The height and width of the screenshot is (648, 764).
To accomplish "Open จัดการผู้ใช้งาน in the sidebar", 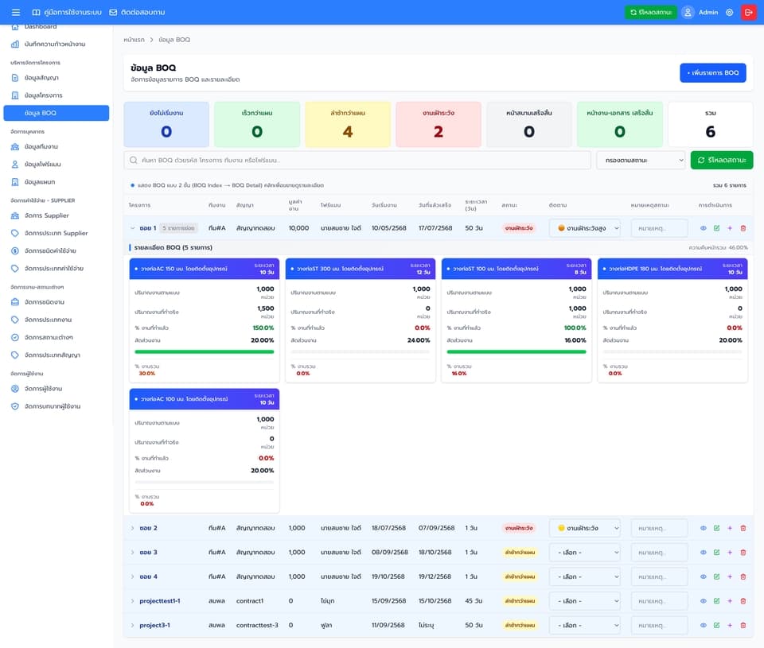I will tap(56, 389).
